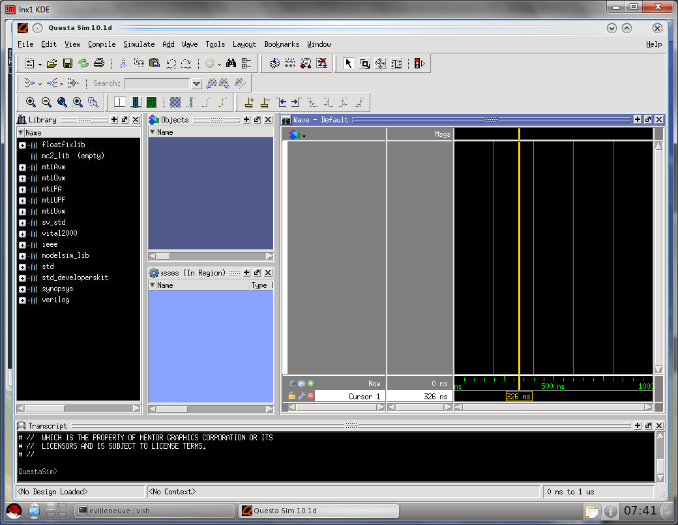Expand the mtiAvm library node
Screen dimensions: 678x525
(x=22, y=167)
